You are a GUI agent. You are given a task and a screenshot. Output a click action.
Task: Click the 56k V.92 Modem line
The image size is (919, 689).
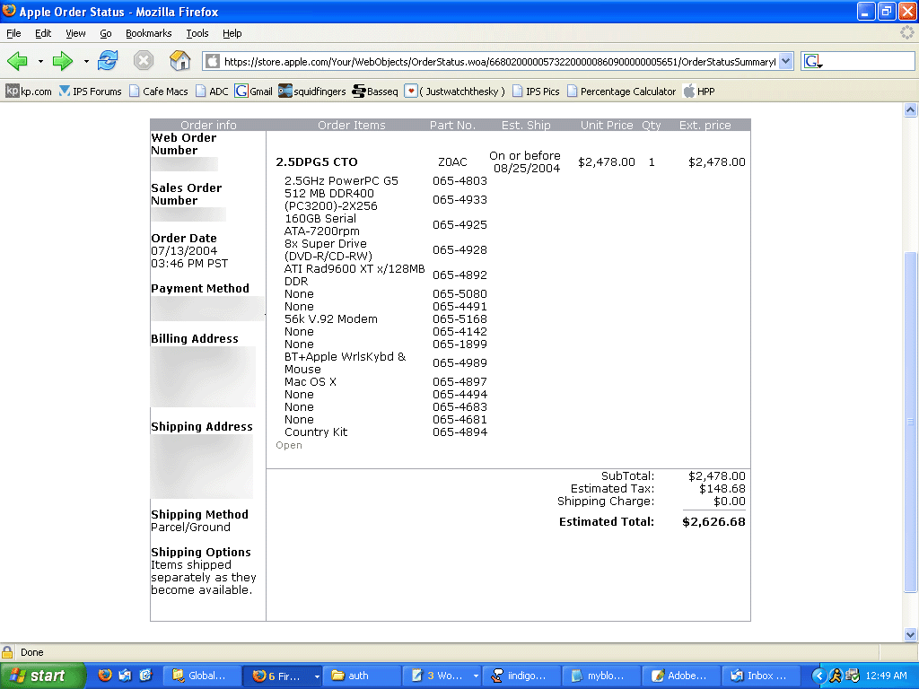tap(331, 319)
